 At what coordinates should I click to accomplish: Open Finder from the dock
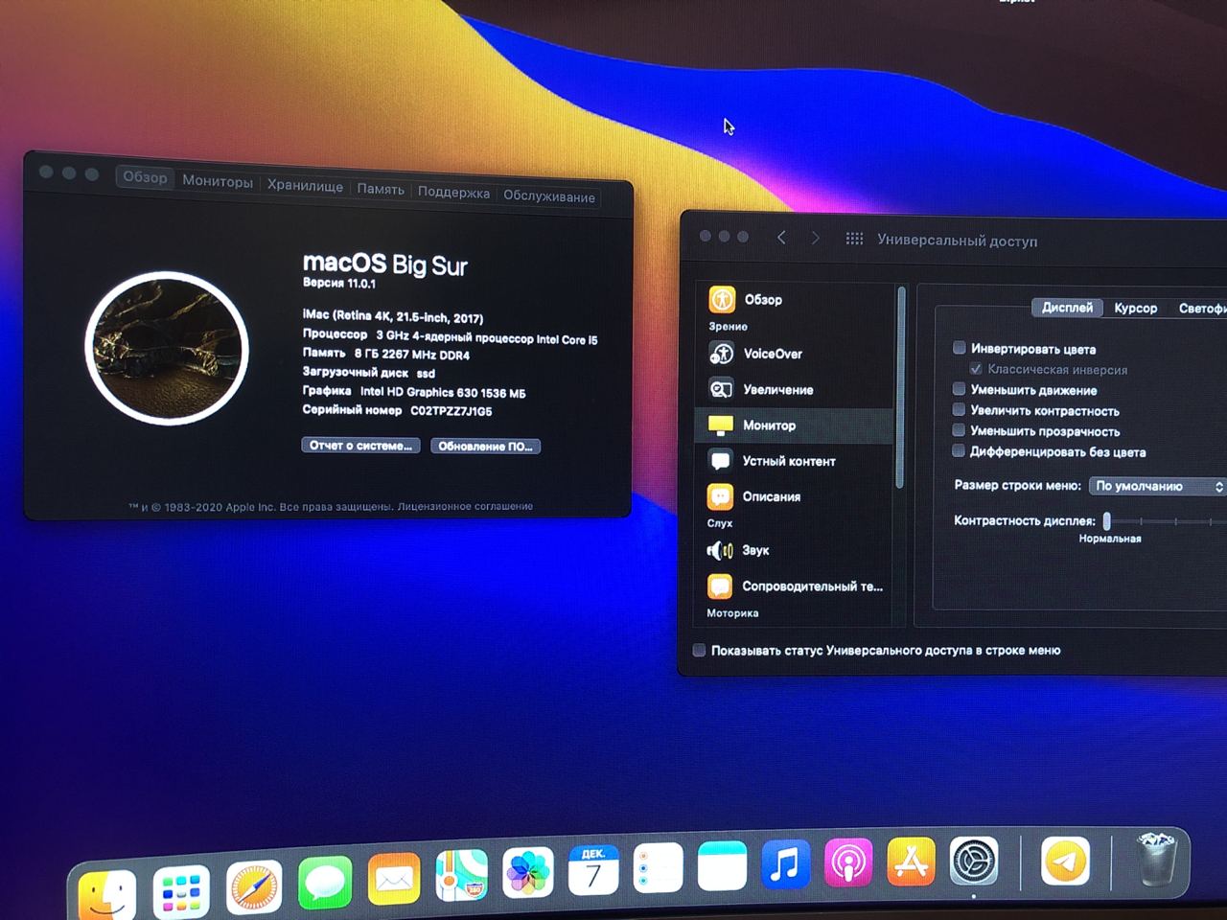click(106, 893)
